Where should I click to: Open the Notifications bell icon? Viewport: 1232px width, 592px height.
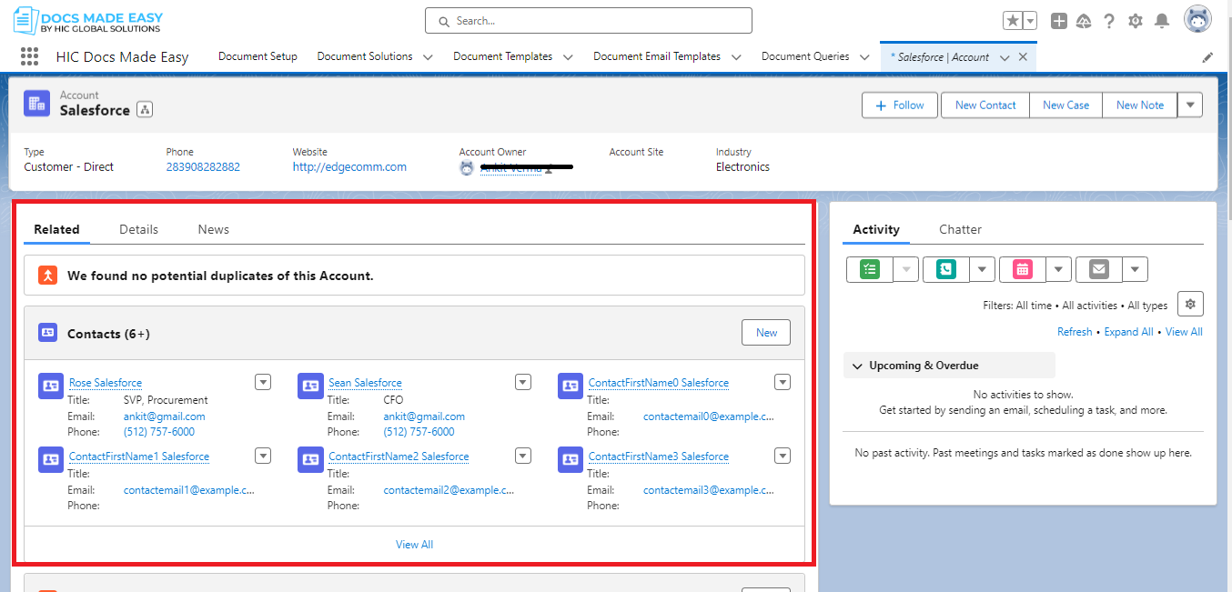(x=1162, y=21)
